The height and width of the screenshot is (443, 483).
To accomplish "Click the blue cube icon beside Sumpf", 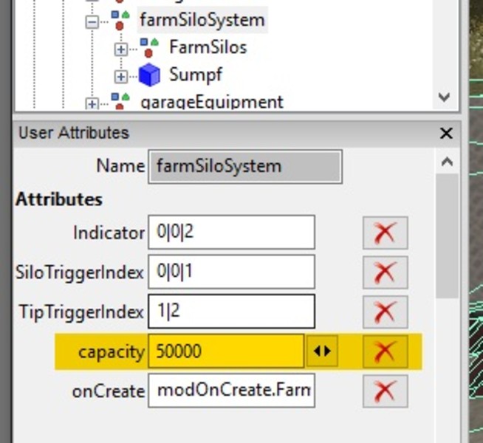I will click(149, 75).
